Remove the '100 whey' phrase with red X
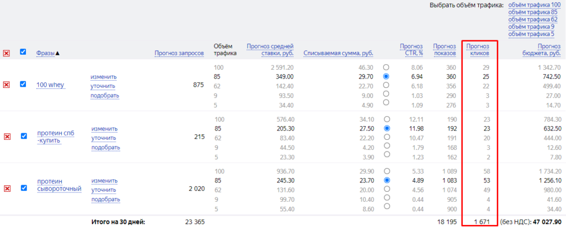 pos(7,85)
